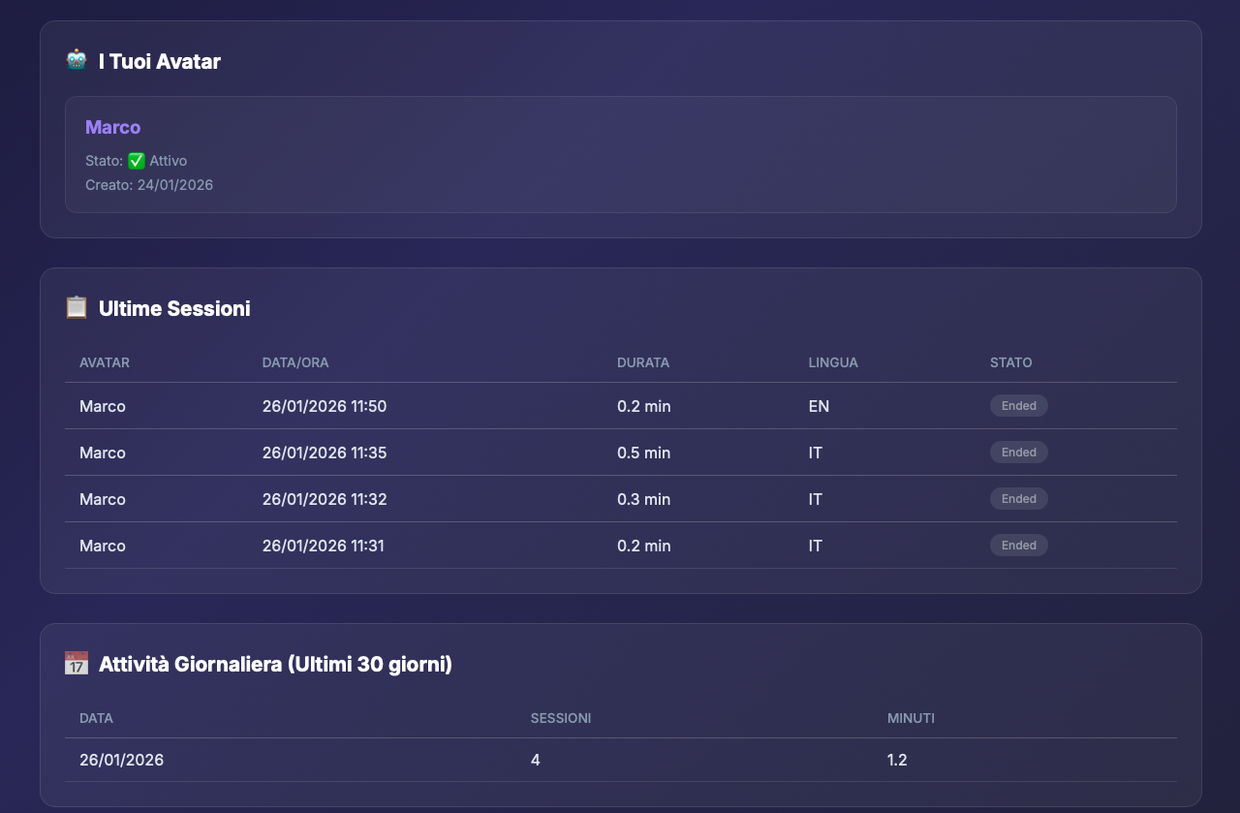The height and width of the screenshot is (813, 1240).
Task: Click the STATO column header
Action: [1010, 362]
